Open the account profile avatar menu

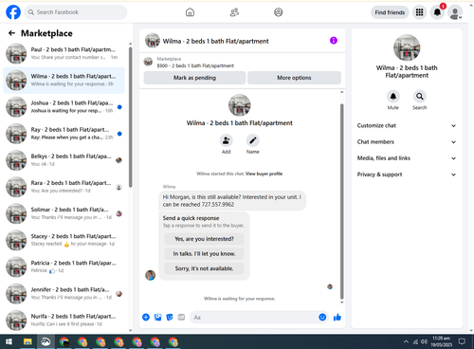click(x=455, y=12)
